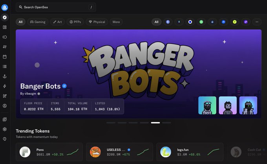Image resolution: width=267 pixels, height=164 pixels.
Task: Click the Pons token logo
Action: tap(25, 152)
